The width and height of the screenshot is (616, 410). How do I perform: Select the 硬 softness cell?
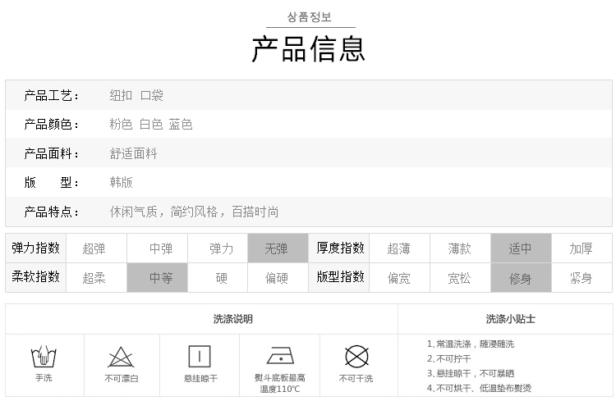(x=218, y=278)
